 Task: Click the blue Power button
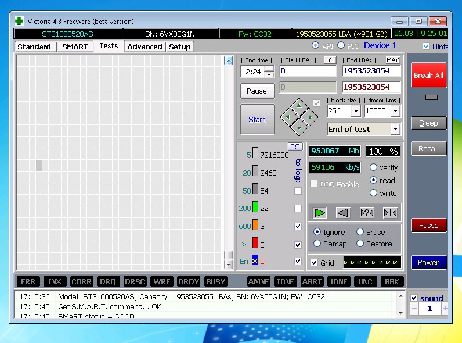coord(429,262)
